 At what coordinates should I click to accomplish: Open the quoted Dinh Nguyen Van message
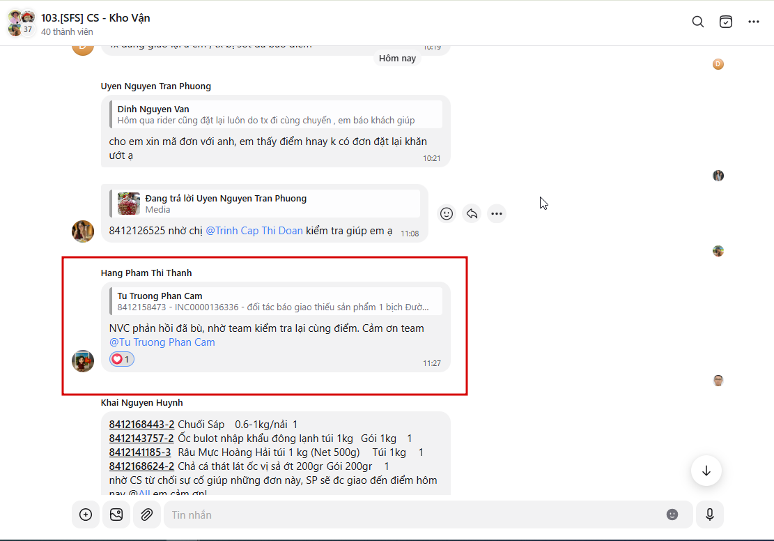point(276,114)
